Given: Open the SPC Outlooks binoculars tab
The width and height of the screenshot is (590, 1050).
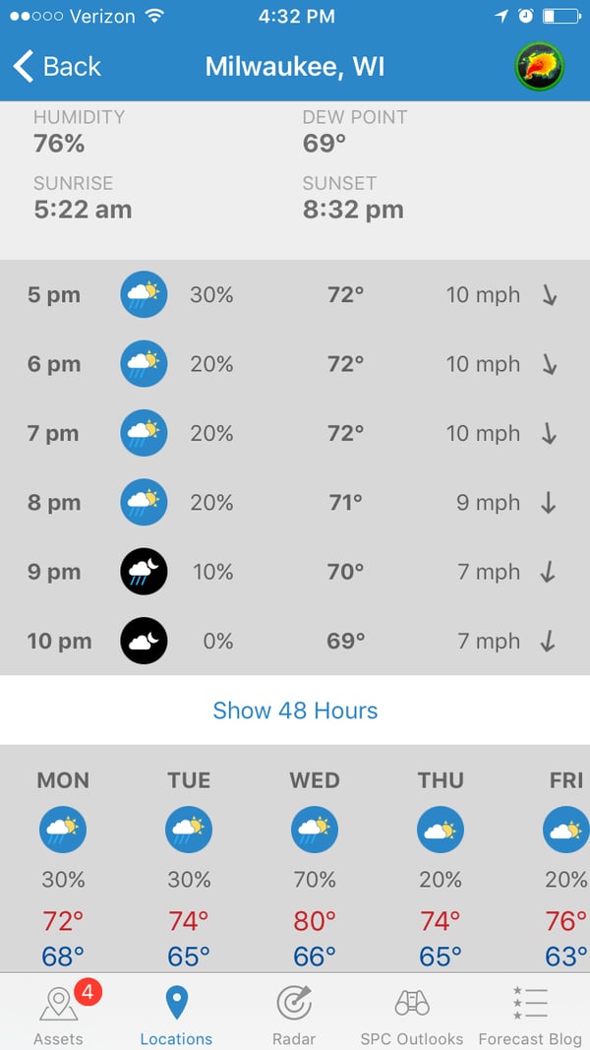Looking at the screenshot, I should pos(411,1013).
